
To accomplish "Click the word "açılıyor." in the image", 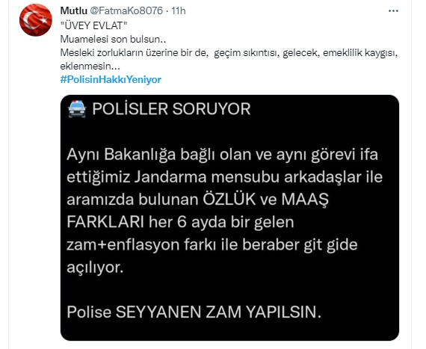I will pos(95,268).
